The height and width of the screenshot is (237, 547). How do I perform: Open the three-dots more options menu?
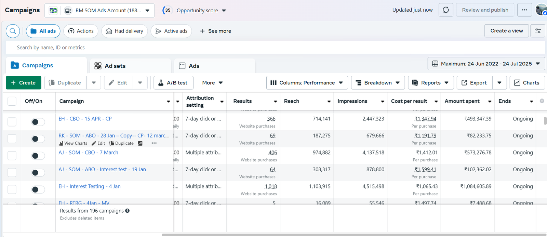click(524, 10)
